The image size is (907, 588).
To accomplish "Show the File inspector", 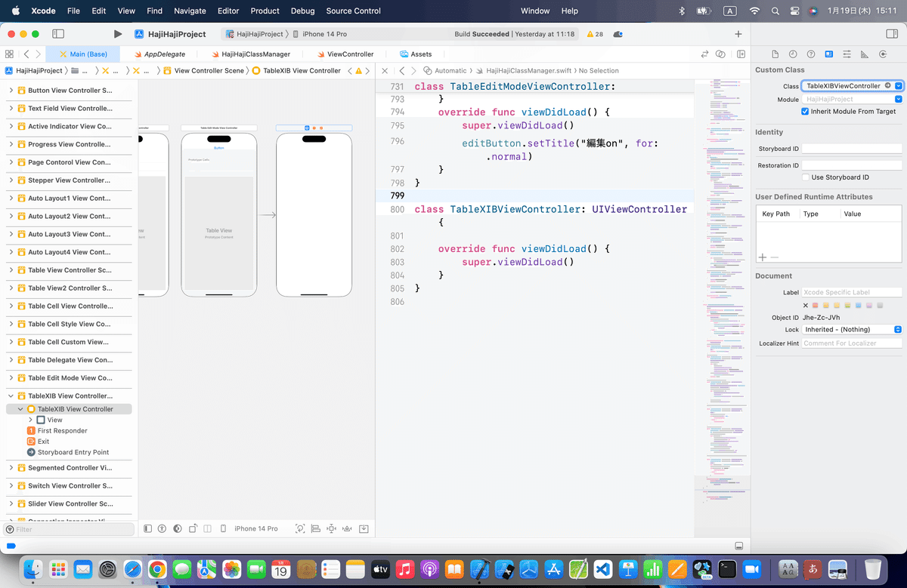I will (775, 54).
